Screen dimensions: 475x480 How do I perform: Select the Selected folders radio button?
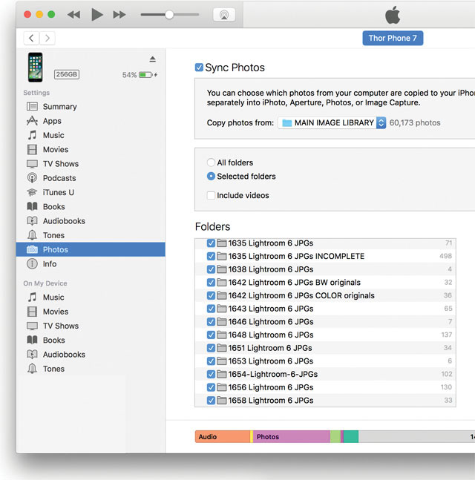211,176
